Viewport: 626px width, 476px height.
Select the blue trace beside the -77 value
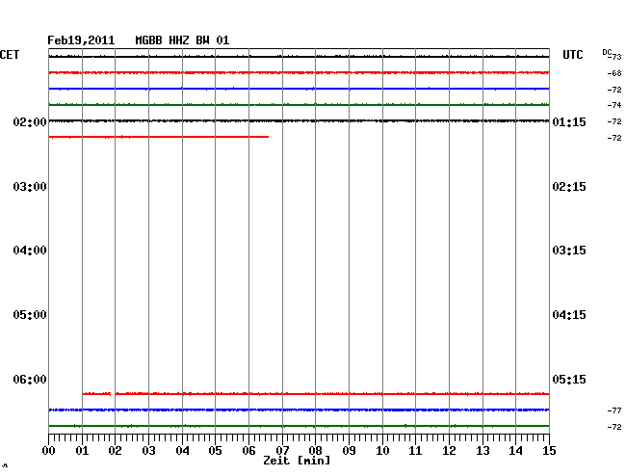[x=299, y=410]
